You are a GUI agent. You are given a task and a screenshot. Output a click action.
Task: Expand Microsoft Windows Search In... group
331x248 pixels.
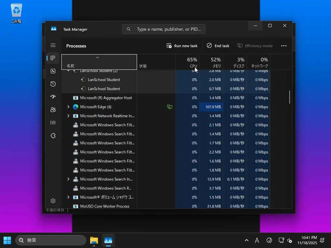click(x=68, y=179)
